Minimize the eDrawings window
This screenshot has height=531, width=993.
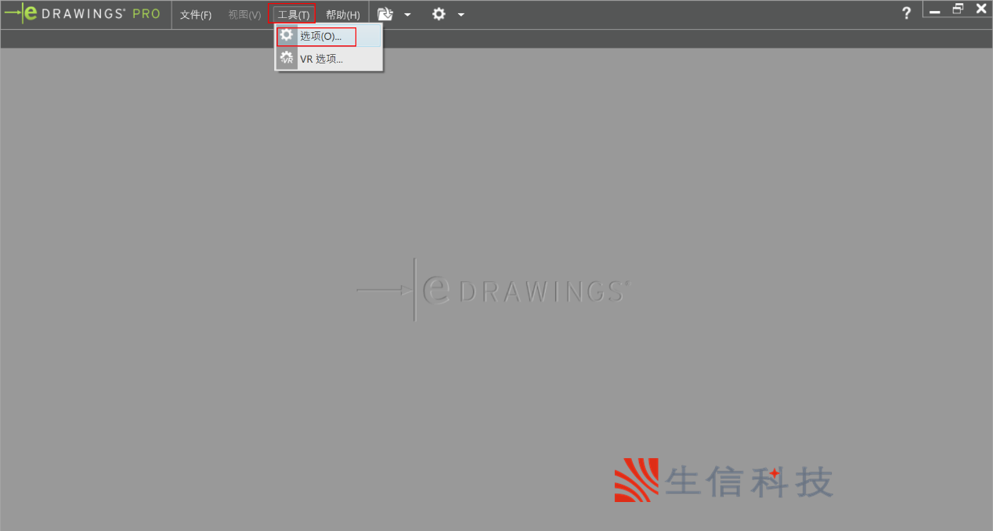934,10
